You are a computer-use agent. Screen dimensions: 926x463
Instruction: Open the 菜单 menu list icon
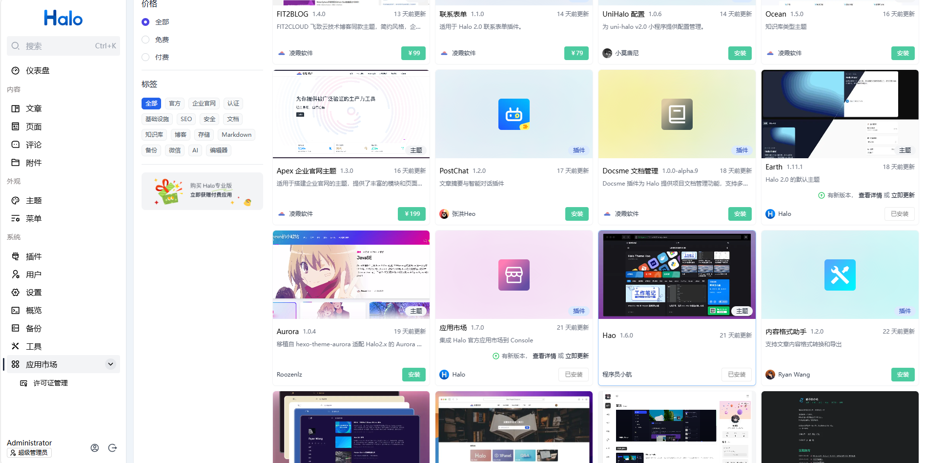[x=16, y=218]
